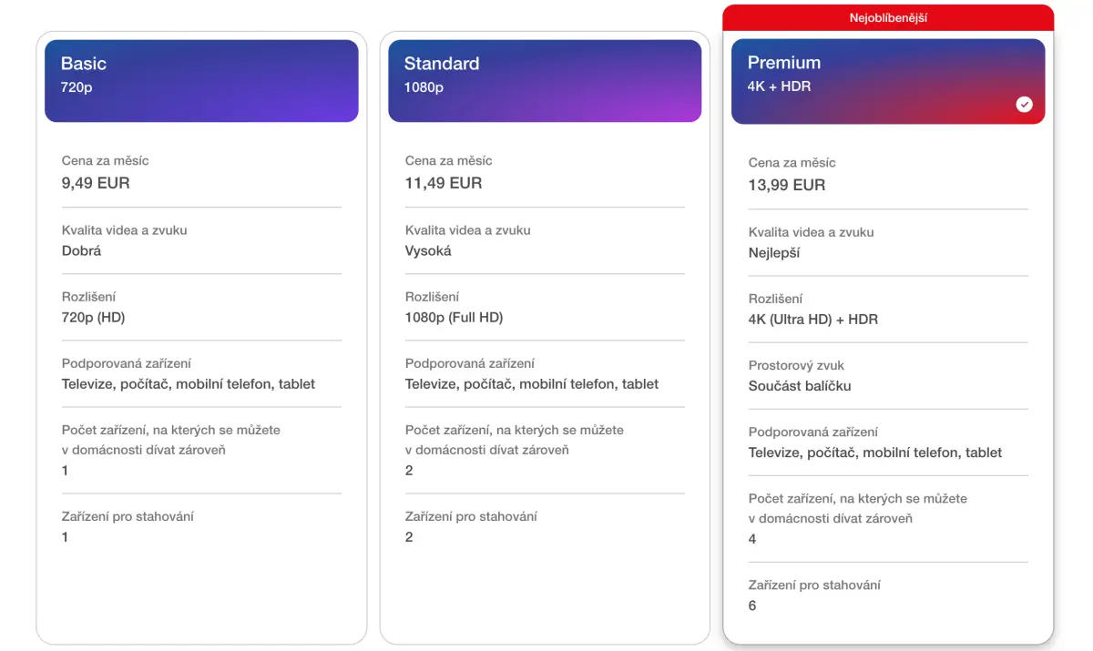
Task: Click the selected checkmark on Premium plan
Action: 1025,105
